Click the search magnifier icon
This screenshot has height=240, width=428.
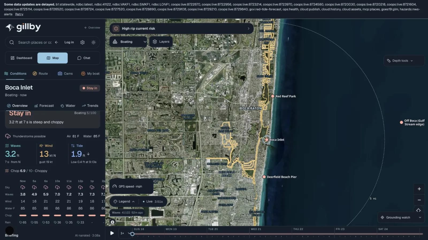click(x=12, y=42)
